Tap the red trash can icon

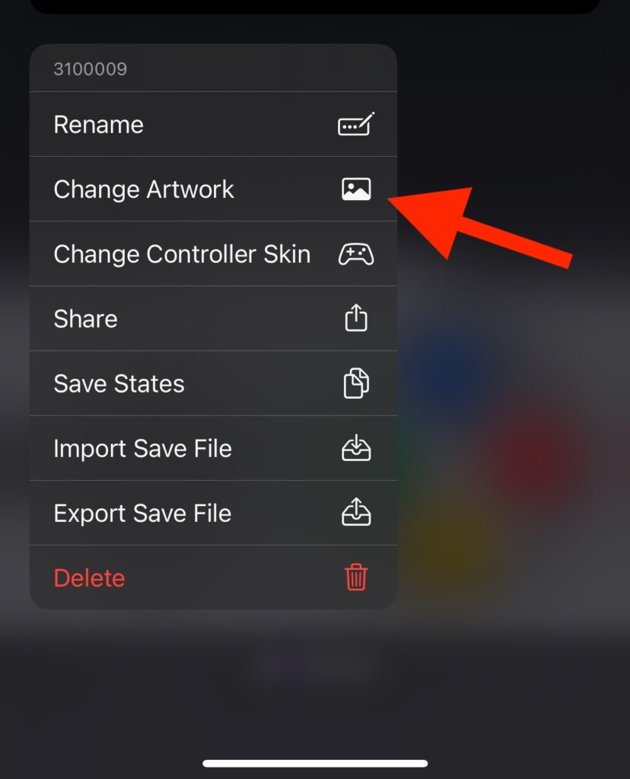(356, 577)
